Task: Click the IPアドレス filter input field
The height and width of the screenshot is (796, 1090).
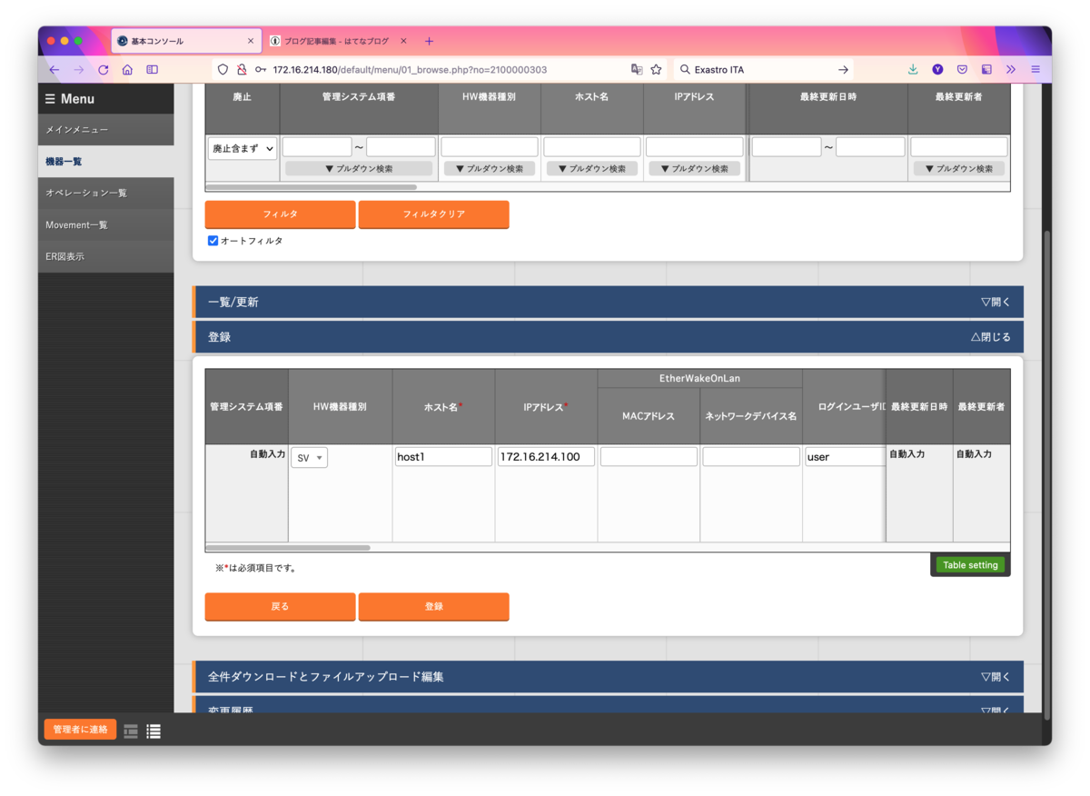Action: [x=695, y=146]
